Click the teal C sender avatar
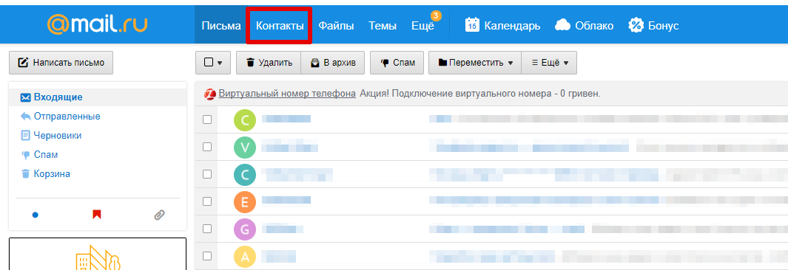 245,174
